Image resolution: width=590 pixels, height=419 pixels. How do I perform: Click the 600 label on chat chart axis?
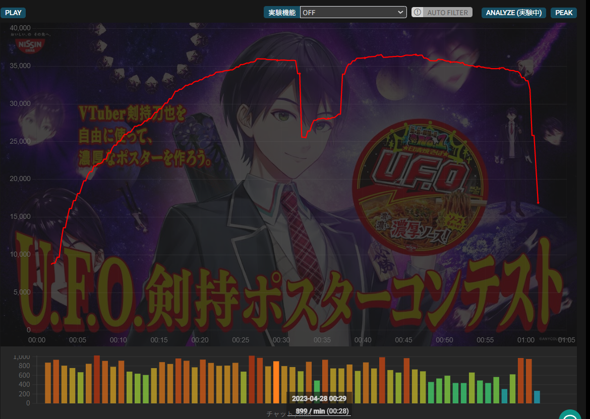click(25, 375)
